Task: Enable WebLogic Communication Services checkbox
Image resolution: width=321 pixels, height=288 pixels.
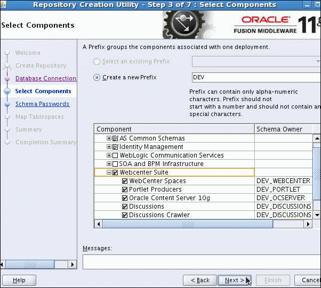Action: click(115, 155)
